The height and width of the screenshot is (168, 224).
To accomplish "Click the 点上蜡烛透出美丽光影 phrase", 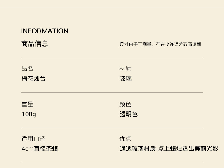I will (188, 149).
